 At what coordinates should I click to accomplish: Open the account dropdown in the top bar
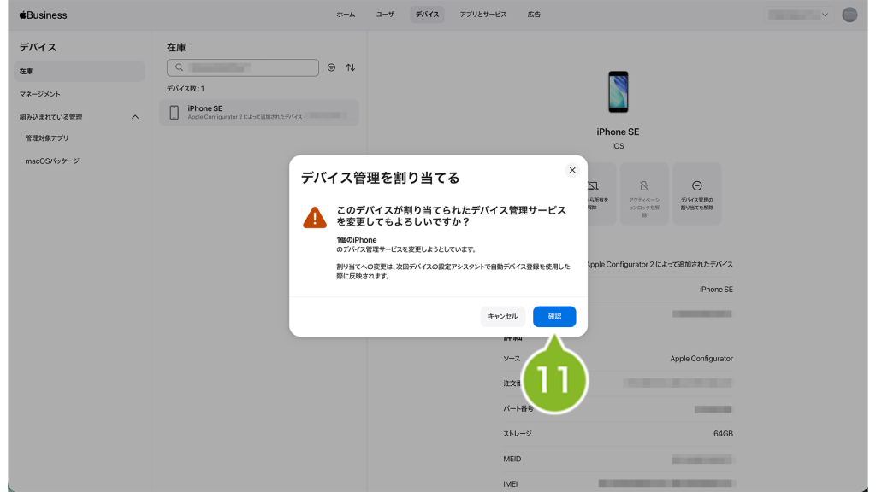pyautogui.click(x=798, y=15)
